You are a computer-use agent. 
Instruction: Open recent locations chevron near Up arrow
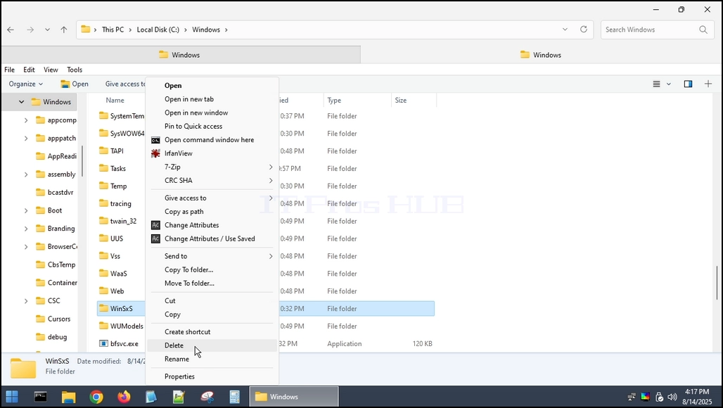(47, 30)
